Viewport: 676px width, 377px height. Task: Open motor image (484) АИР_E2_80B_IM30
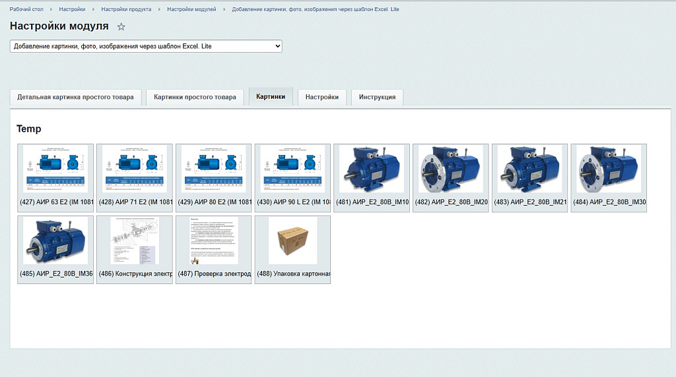click(609, 169)
